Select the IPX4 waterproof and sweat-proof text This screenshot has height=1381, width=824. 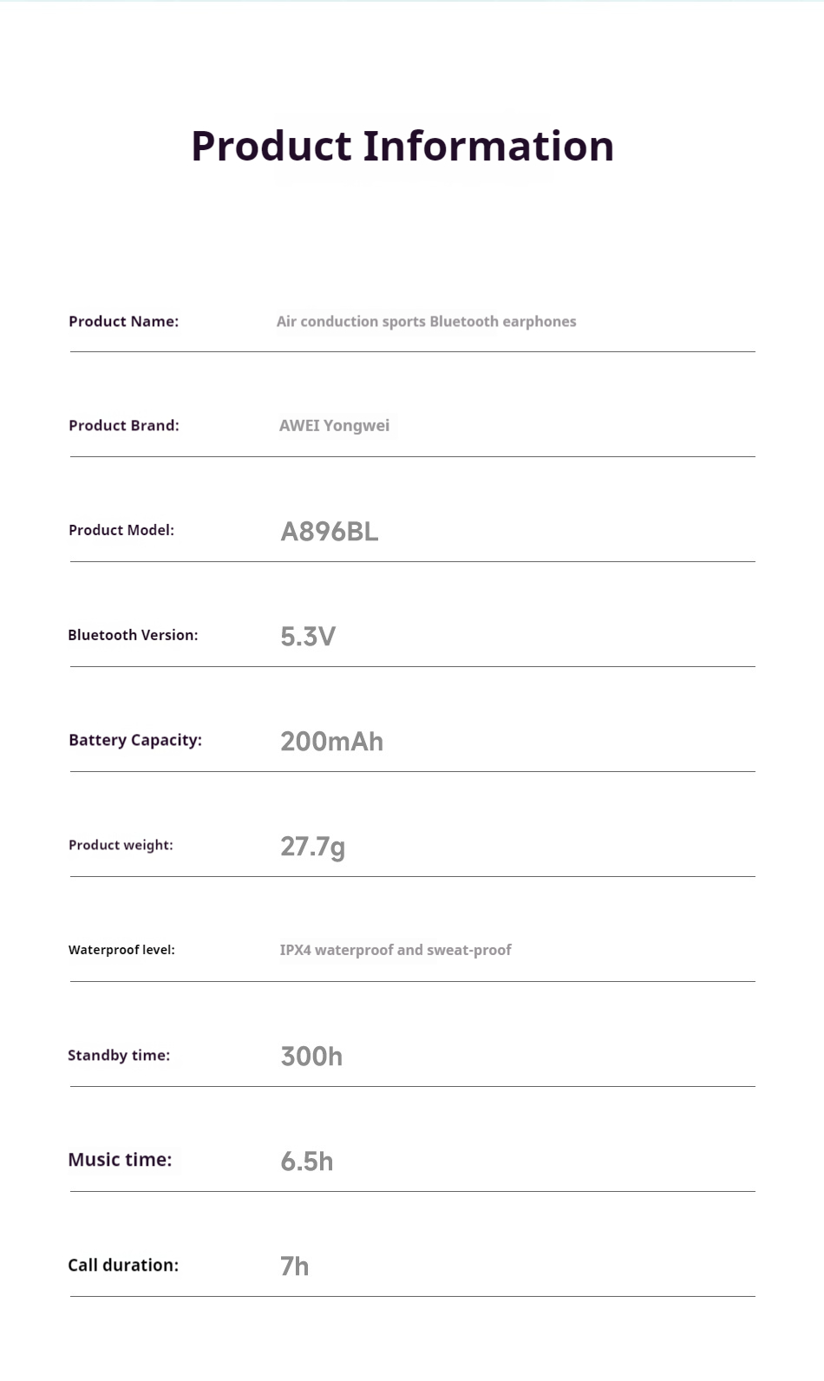point(396,950)
